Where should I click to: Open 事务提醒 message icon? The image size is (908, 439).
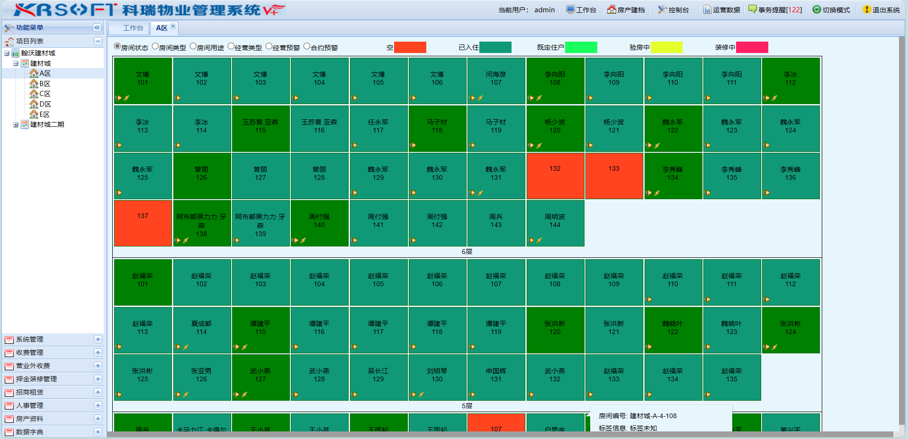[x=753, y=9]
